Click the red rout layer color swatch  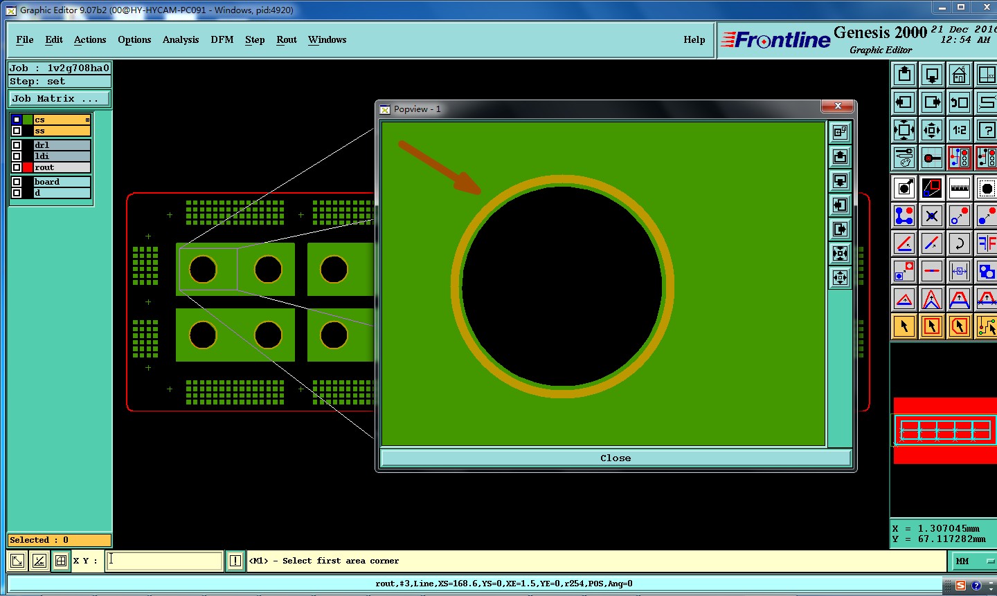(28, 167)
